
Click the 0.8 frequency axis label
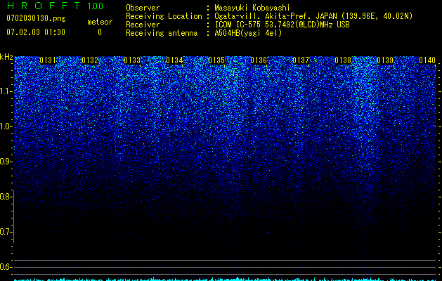coord(5,197)
